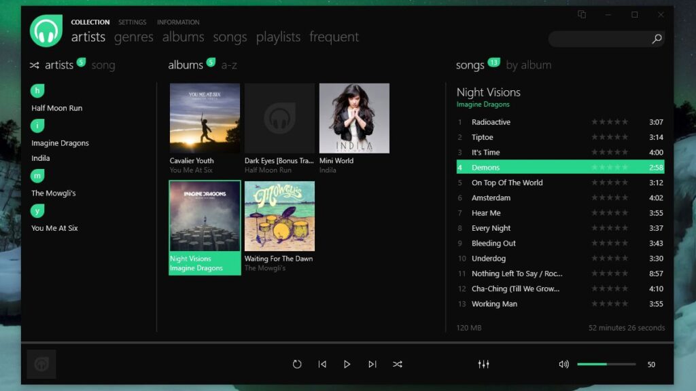
Task: Skip to the next track
Action: coord(372,364)
